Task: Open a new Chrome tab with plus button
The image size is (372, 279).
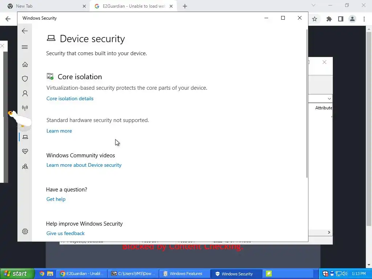Action: pos(185,6)
